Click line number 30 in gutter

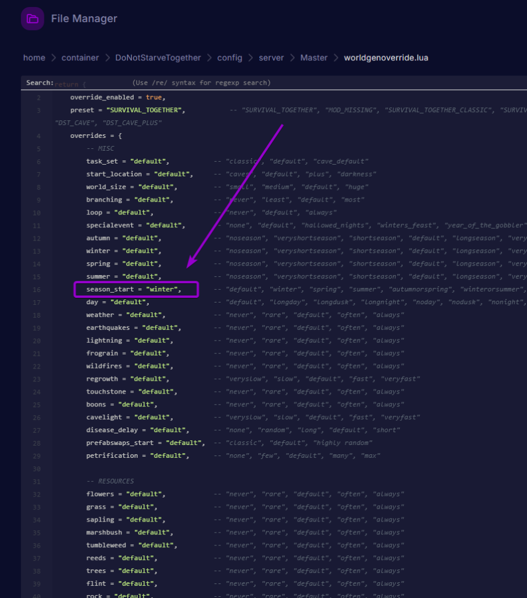37,469
